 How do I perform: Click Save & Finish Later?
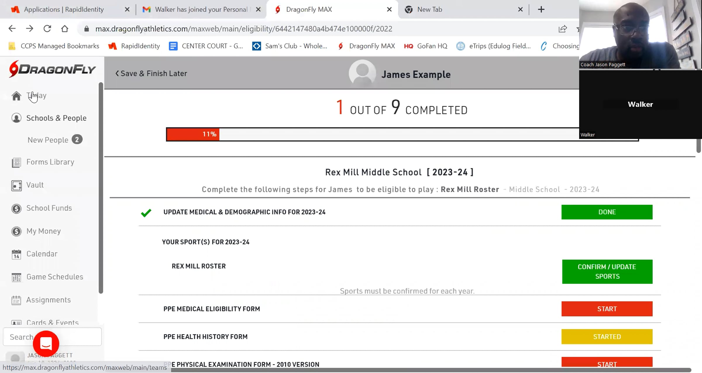151,73
